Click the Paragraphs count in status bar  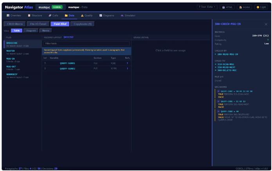[20, 169]
